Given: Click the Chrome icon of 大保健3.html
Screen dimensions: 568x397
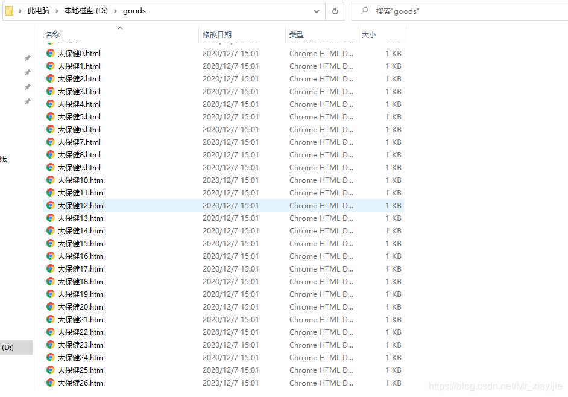Looking at the screenshot, I should pos(51,91).
